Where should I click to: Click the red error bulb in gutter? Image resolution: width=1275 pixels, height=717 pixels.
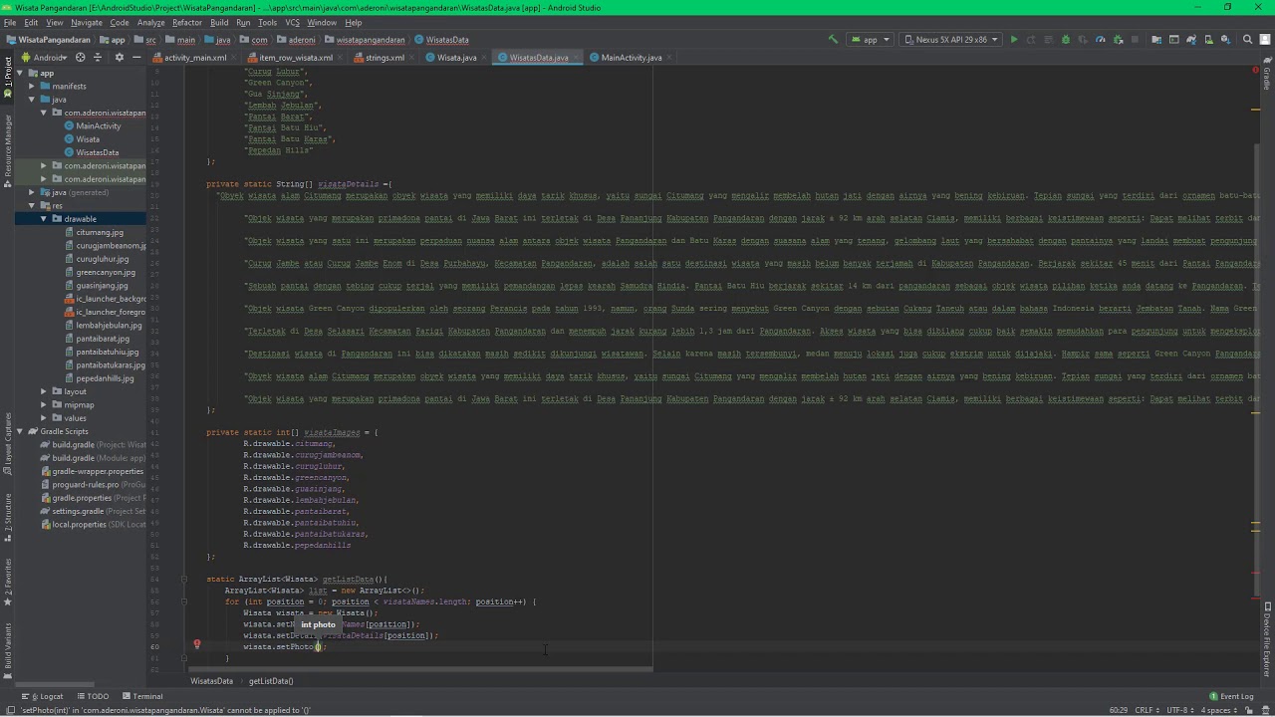197,644
